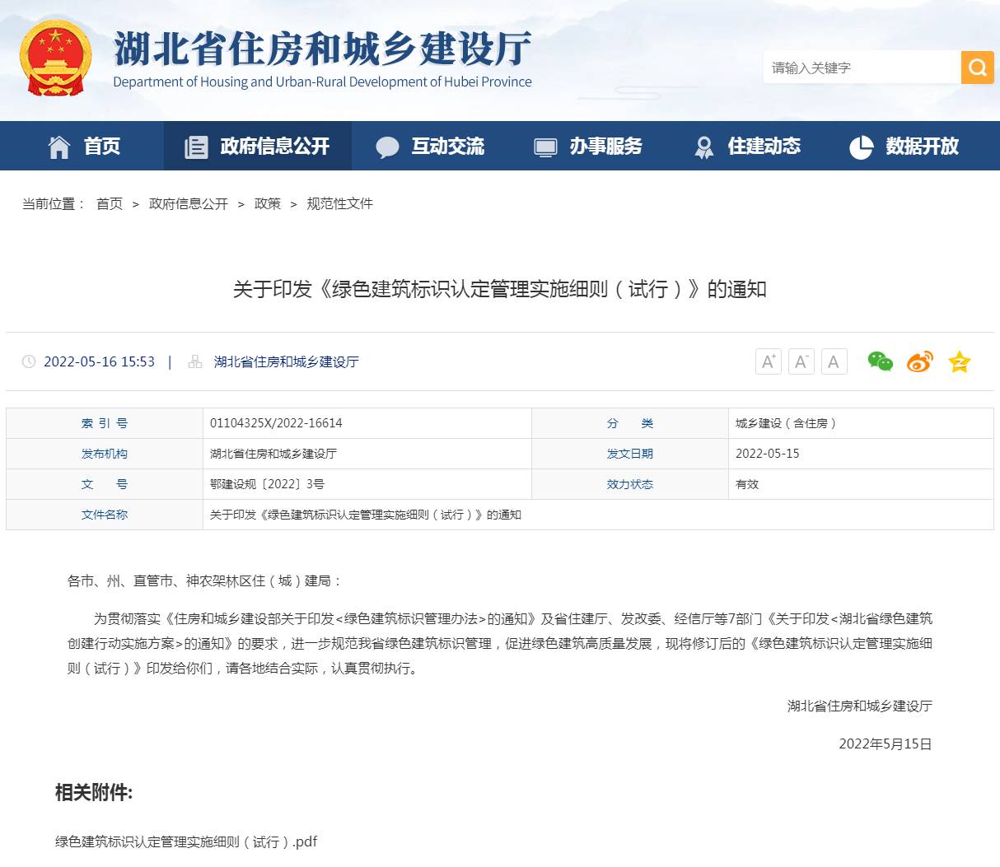Increase font size with A+ button
This screenshot has width=1000, height=867.
pos(768,361)
